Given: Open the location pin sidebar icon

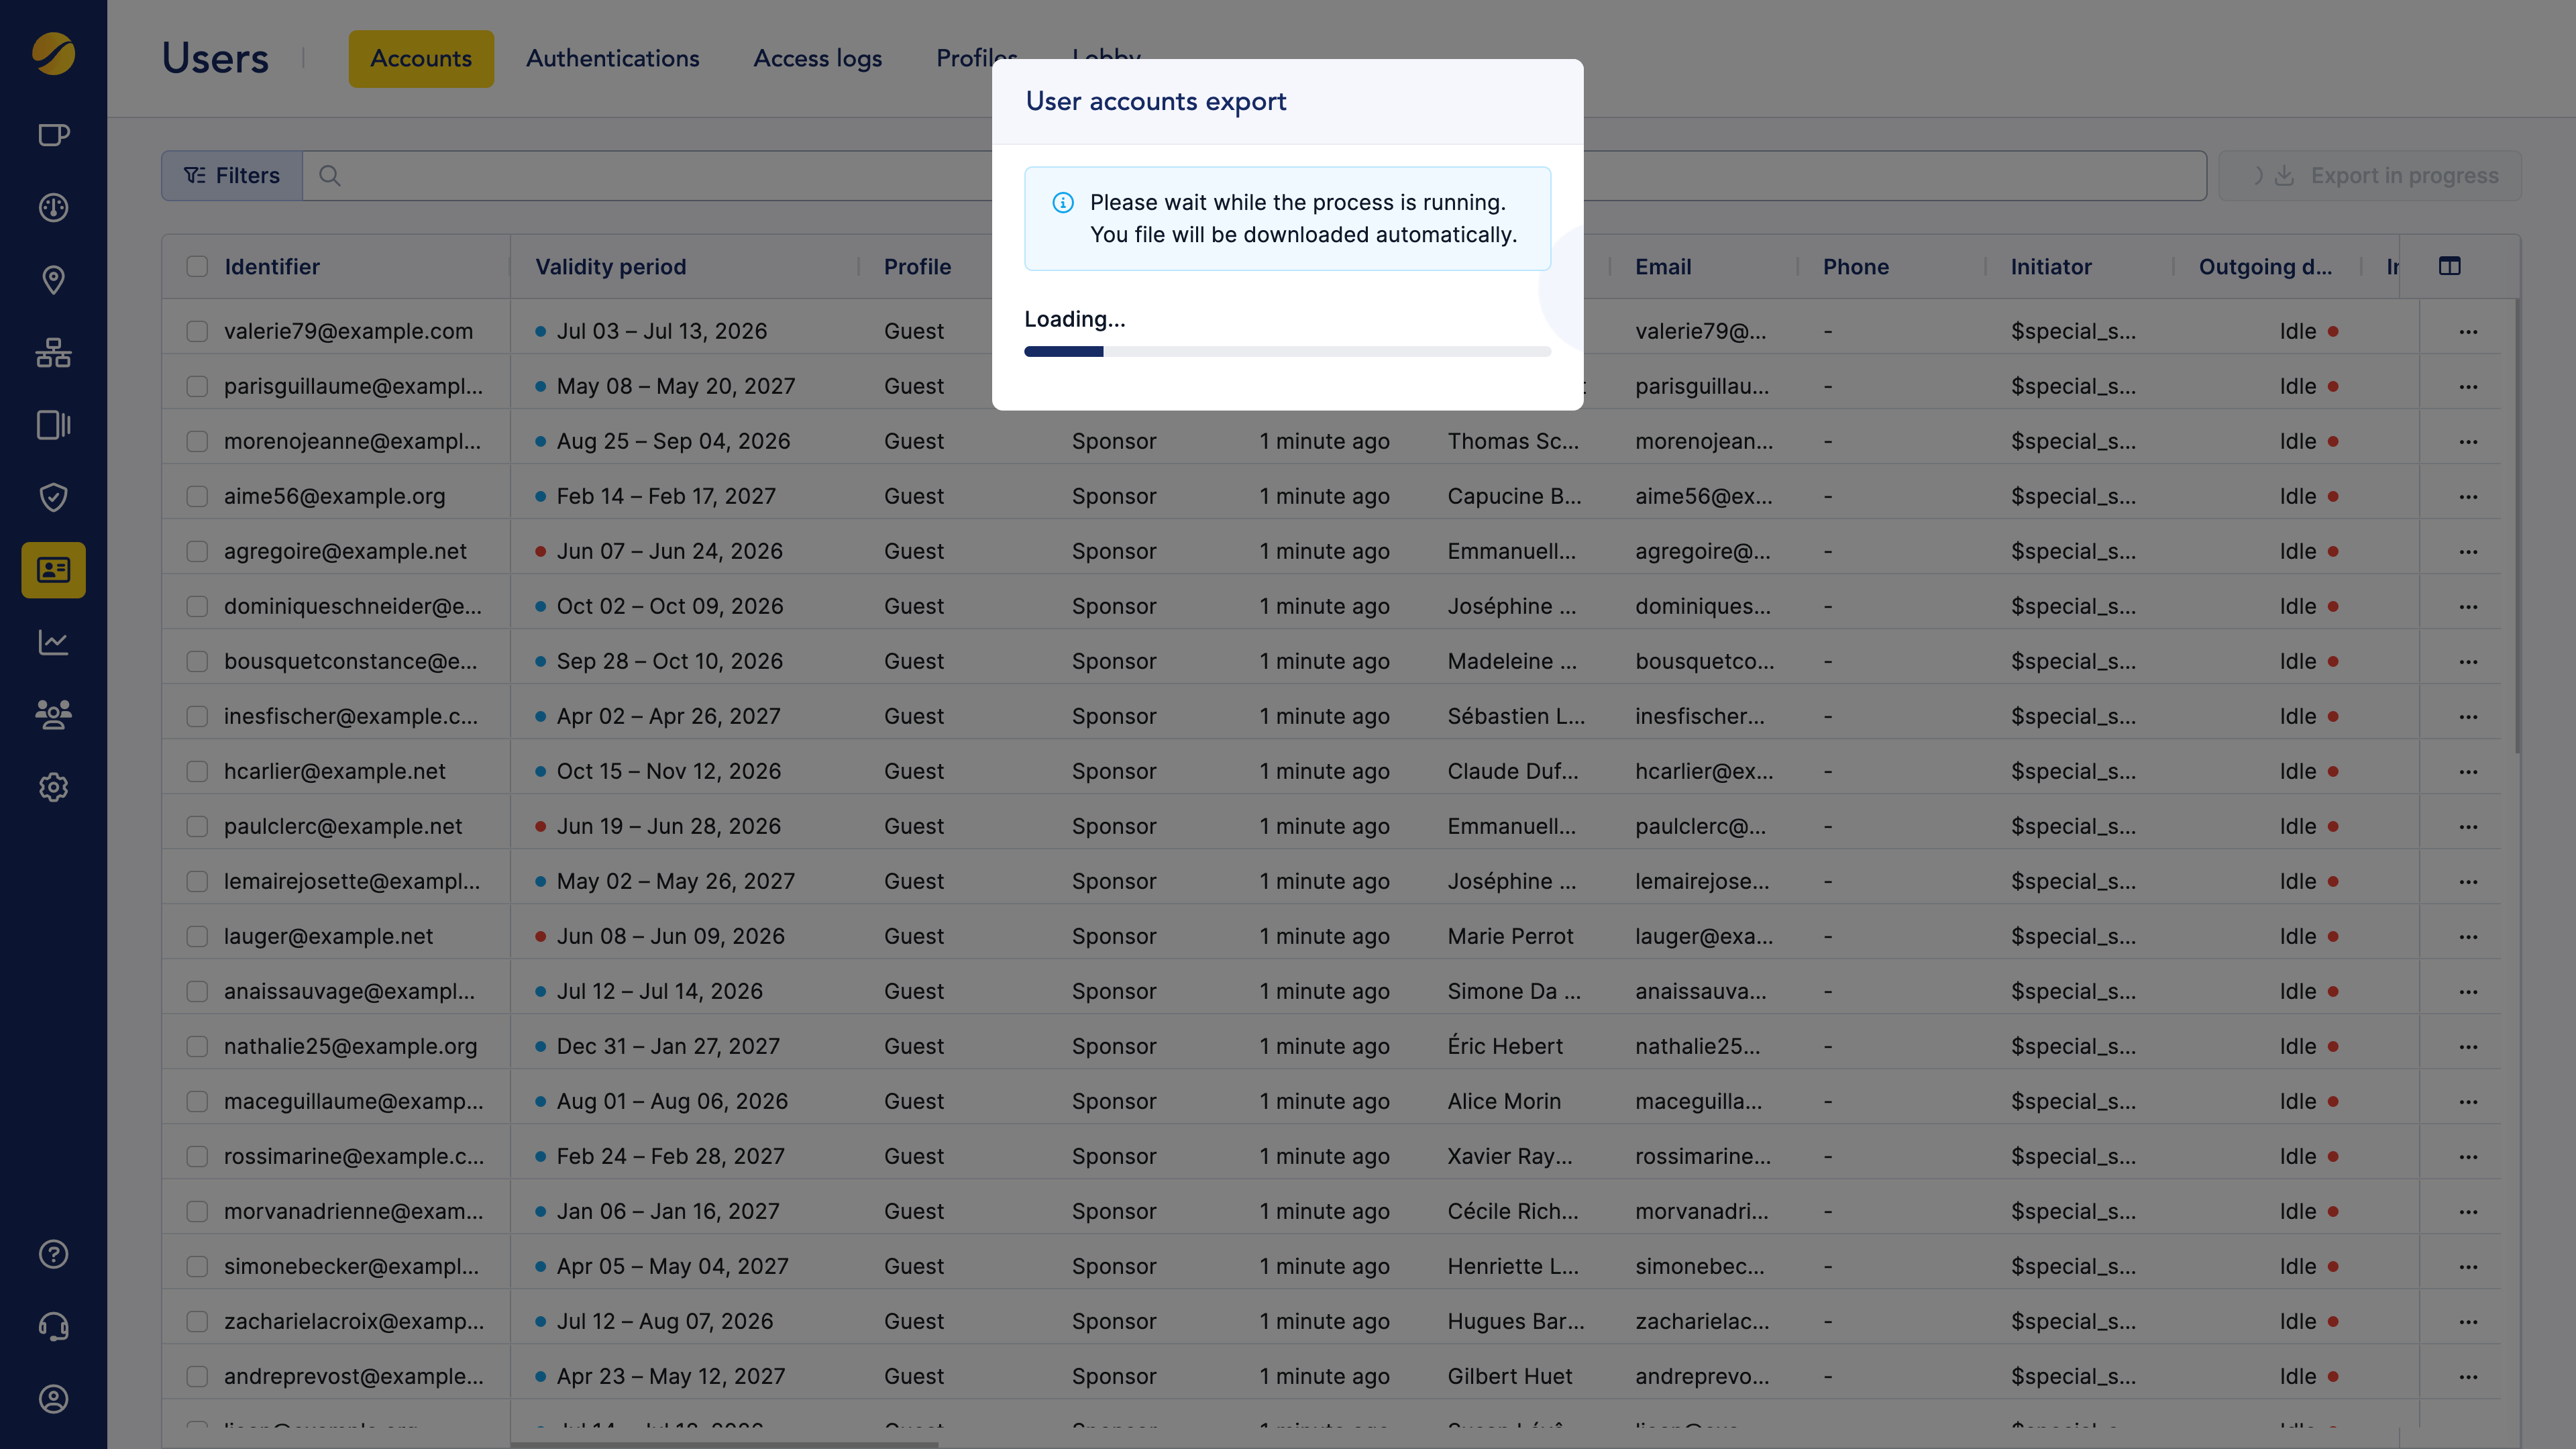Looking at the screenshot, I should click(x=53, y=280).
